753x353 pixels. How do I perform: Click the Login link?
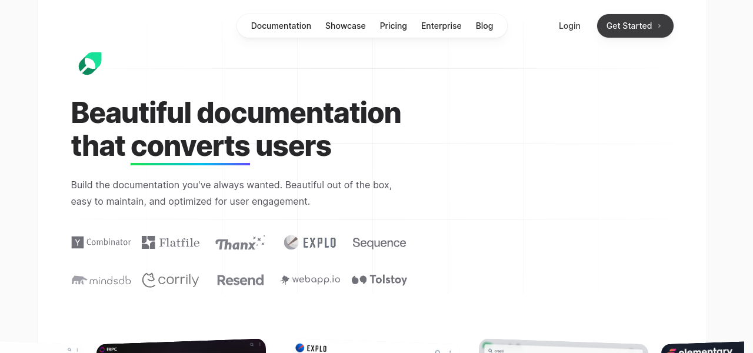click(569, 26)
